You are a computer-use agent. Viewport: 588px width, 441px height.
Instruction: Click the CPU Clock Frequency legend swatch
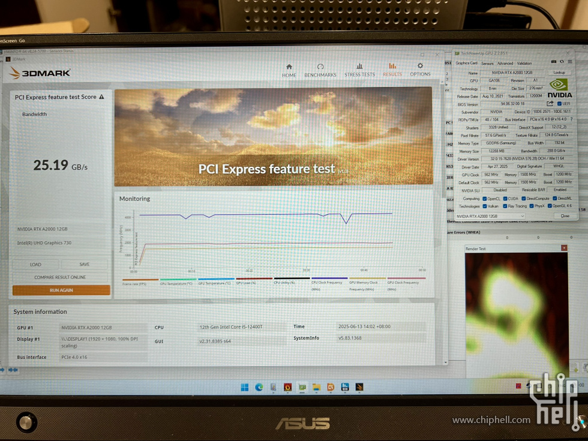pyautogui.click(x=329, y=278)
